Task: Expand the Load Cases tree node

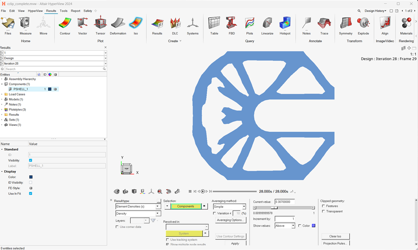Action: pyautogui.click(x=2, y=94)
